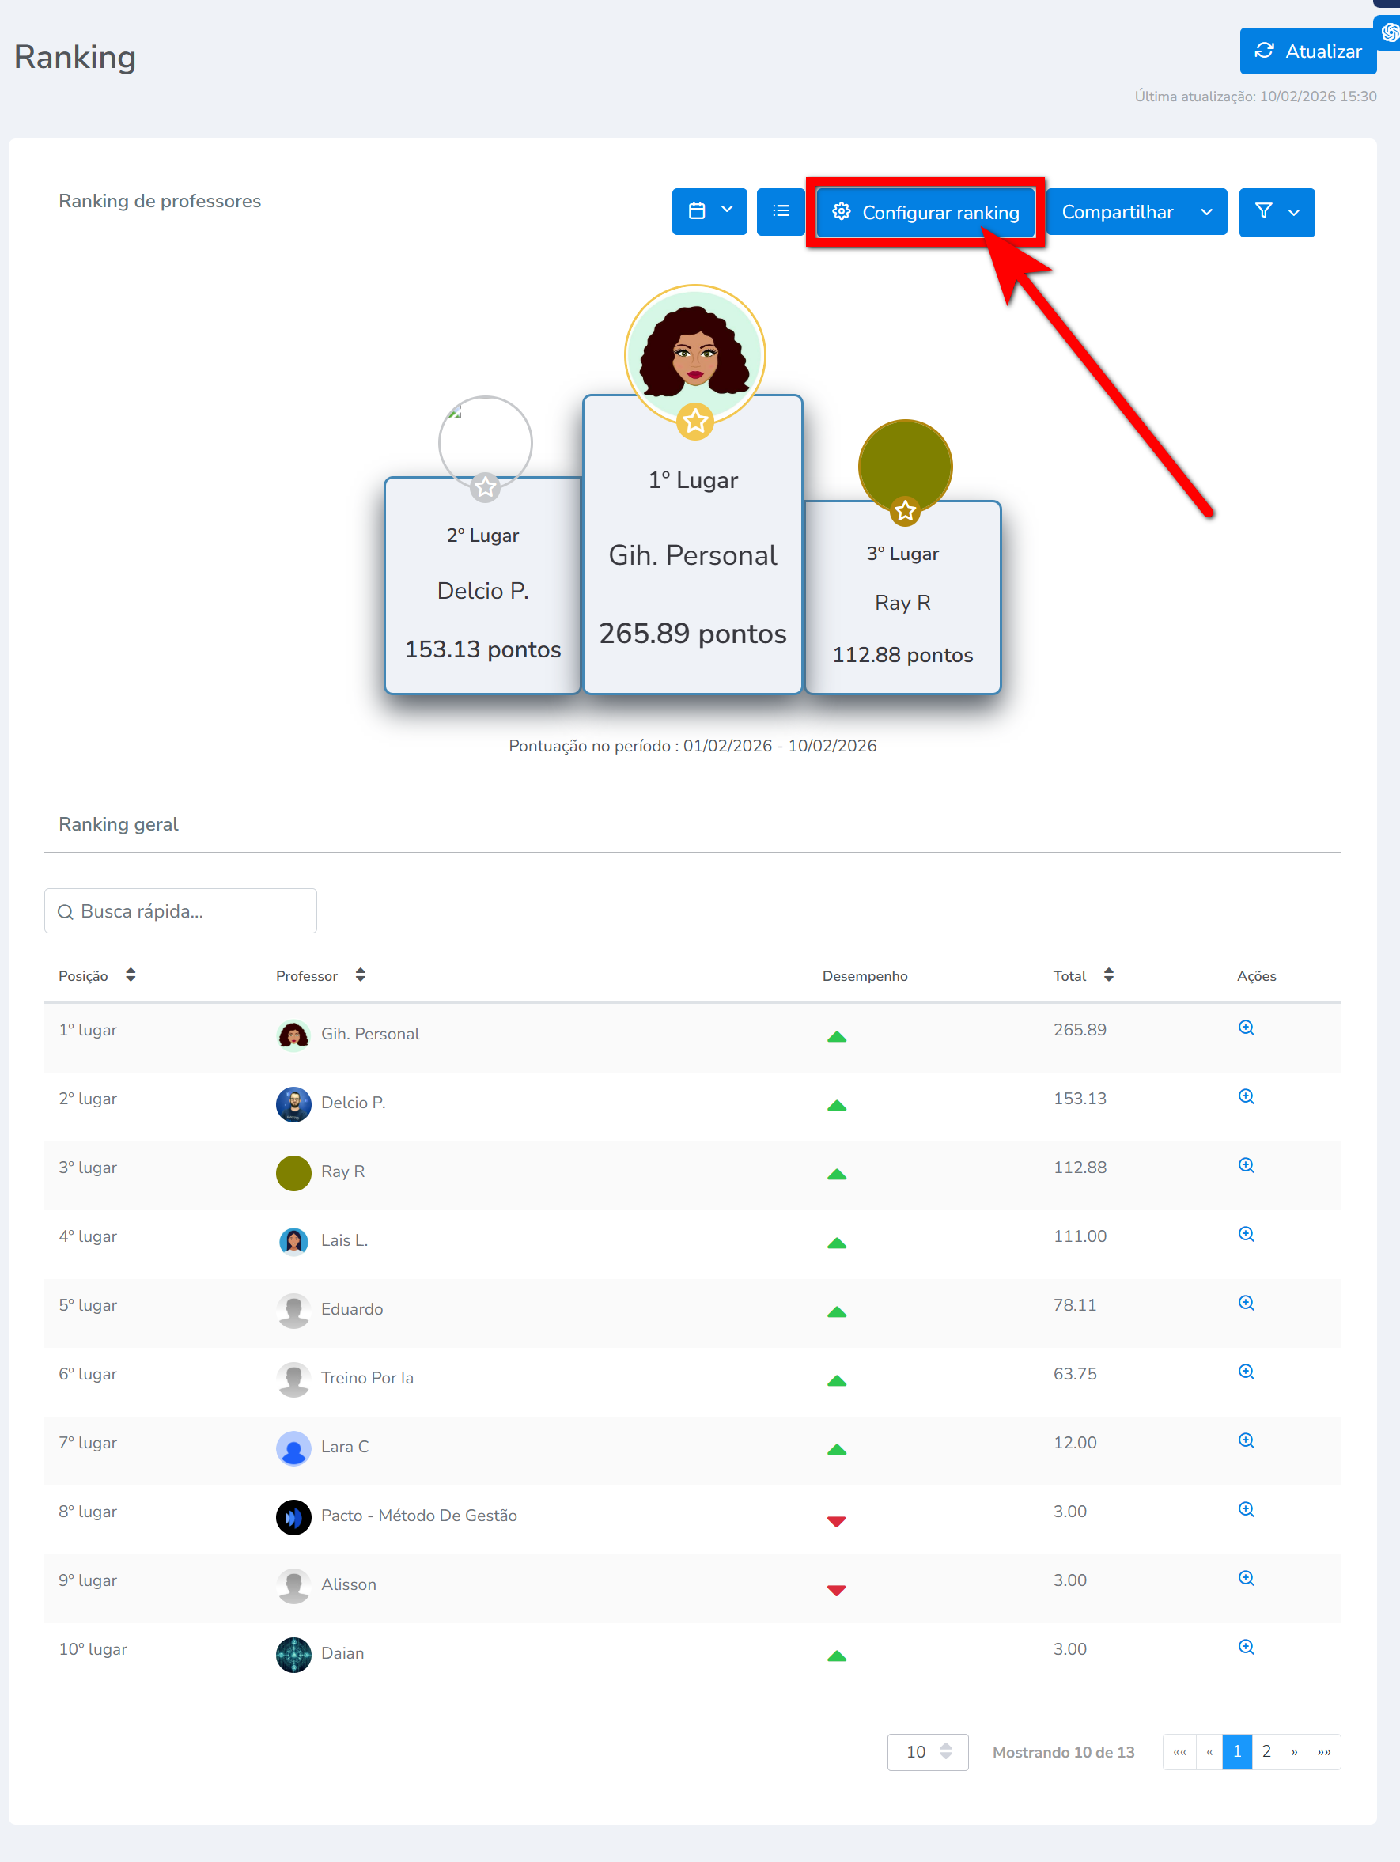The image size is (1400, 1862).
Task: Go to page 2 of ranking
Action: click(x=1266, y=1752)
